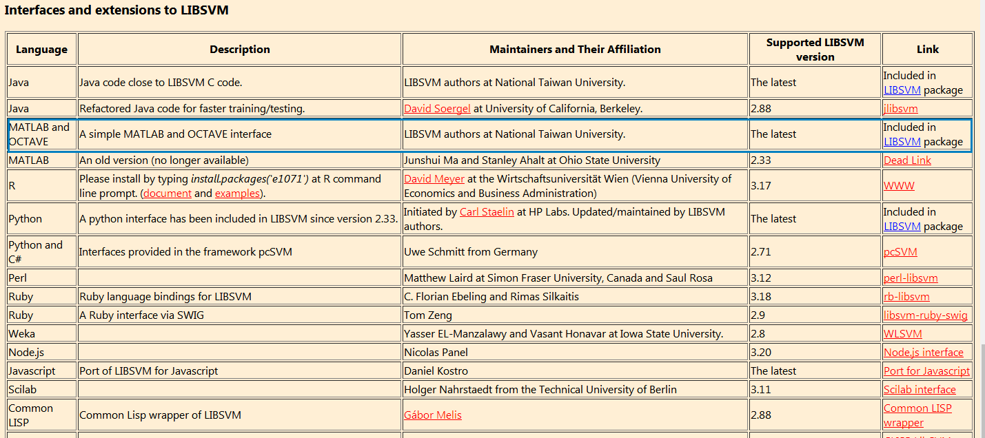This screenshot has height=438, width=985.
Task: Select 'Daniel Kostro' maintainer cell
Action: click(x=575, y=371)
